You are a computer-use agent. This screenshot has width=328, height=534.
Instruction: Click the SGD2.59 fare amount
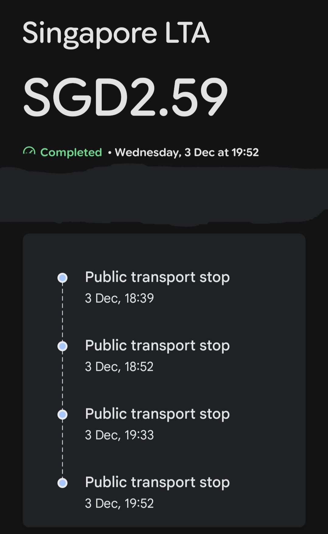coord(125,97)
